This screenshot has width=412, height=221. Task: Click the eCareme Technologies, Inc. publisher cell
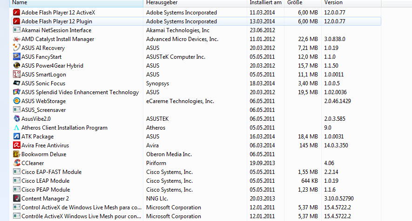point(180,101)
